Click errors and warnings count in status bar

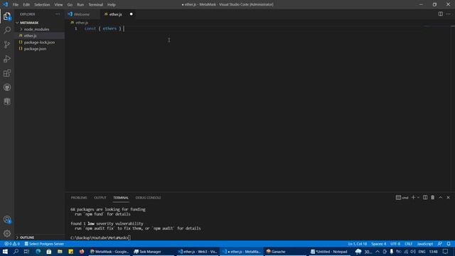click(12, 244)
